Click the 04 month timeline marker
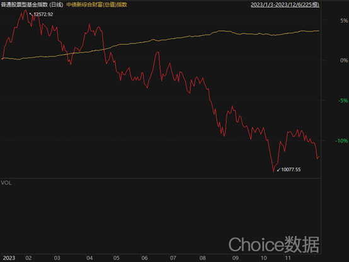 [x=89, y=258]
